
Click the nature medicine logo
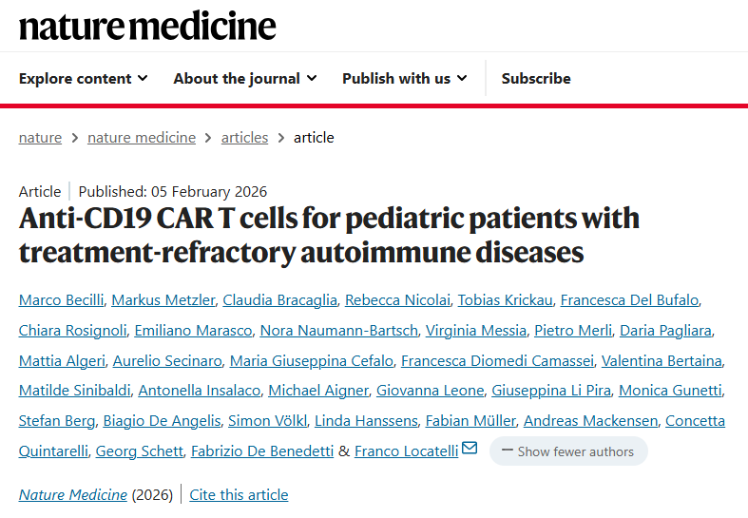click(147, 26)
